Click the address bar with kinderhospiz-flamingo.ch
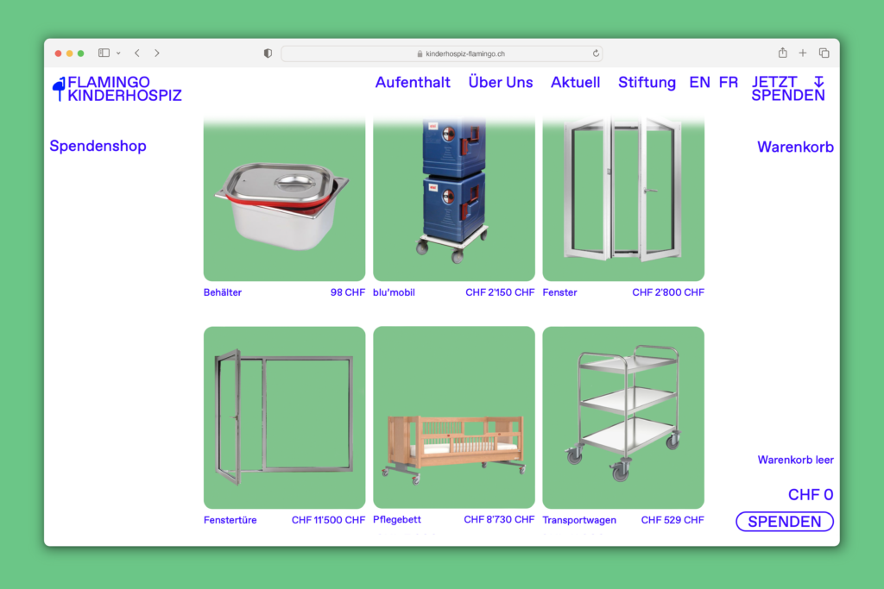 [441, 53]
